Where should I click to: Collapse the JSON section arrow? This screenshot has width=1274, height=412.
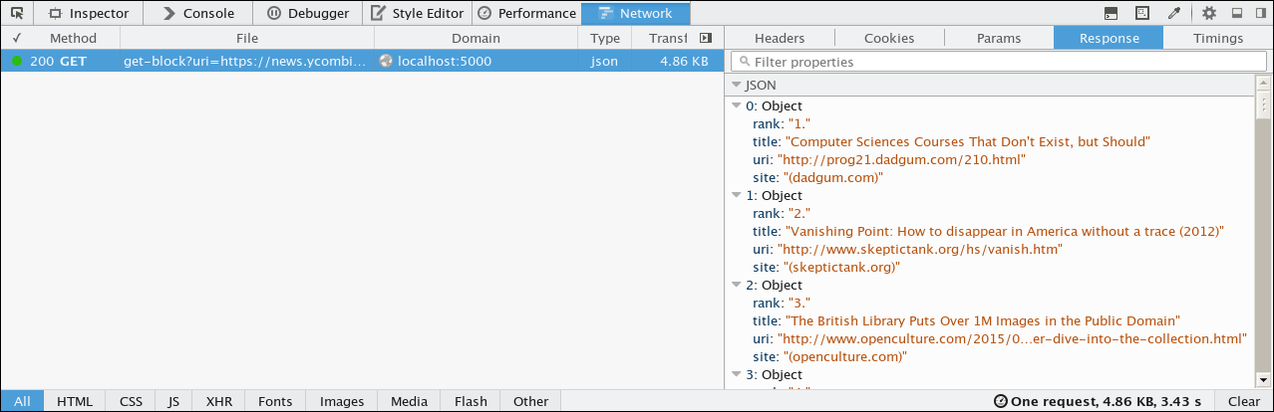[x=737, y=86]
